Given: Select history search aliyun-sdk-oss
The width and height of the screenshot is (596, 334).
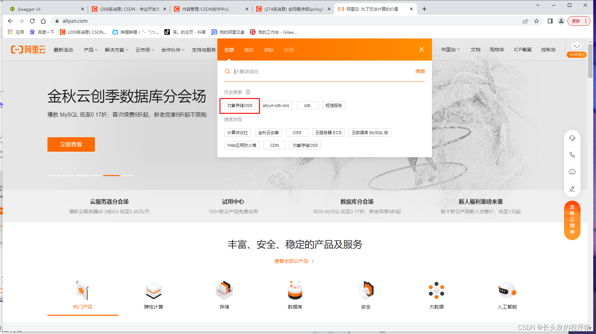Looking at the screenshot, I should [x=276, y=105].
